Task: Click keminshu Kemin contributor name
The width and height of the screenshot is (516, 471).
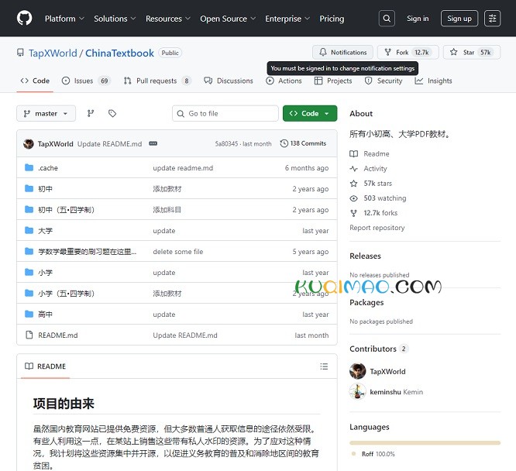Action: tap(396, 392)
